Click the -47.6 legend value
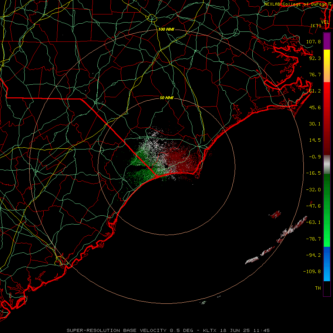 (x=313, y=206)
